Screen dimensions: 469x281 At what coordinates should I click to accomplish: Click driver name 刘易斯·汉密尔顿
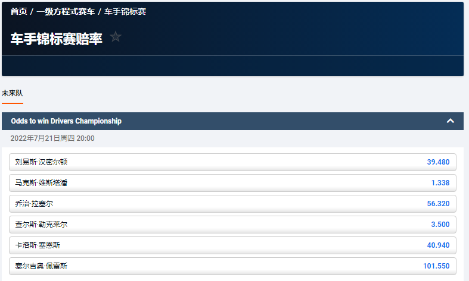click(x=45, y=162)
